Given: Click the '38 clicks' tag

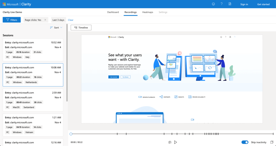Looking at the screenshot, I should tap(38, 102).
